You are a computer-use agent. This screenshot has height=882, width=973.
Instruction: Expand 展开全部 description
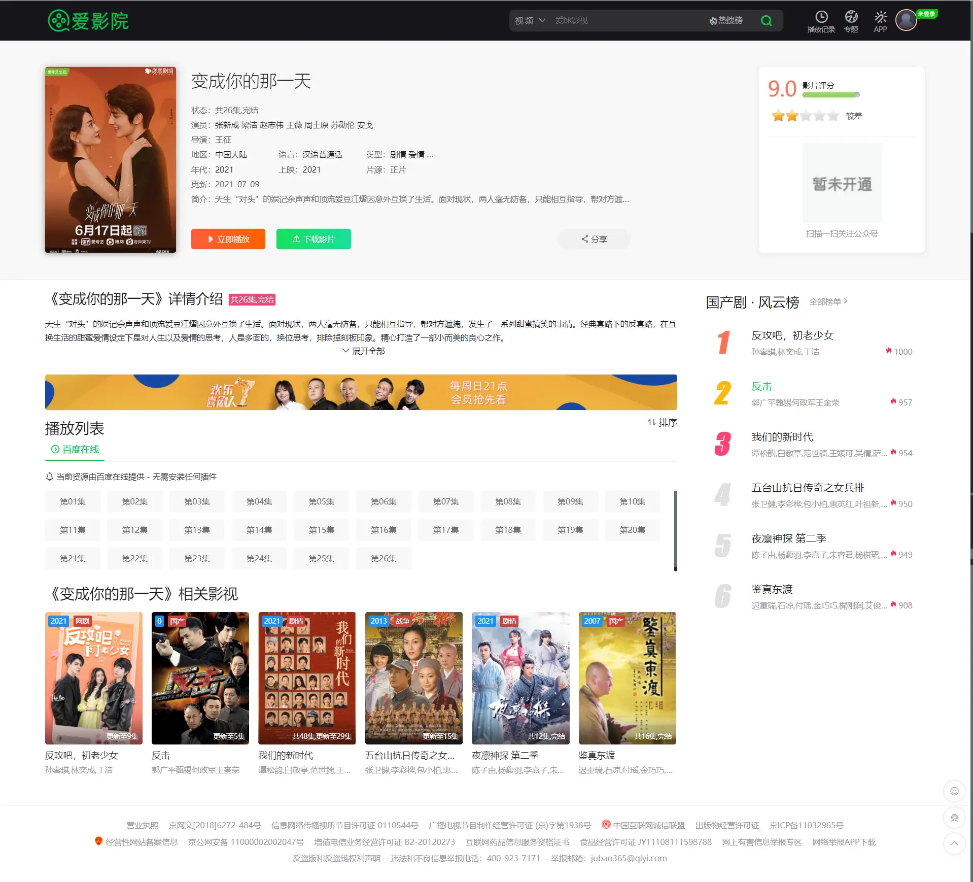[364, 351]
